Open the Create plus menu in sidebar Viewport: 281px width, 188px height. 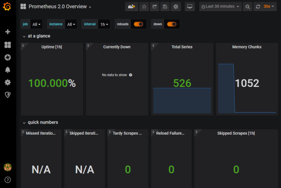tap(8, 32)
